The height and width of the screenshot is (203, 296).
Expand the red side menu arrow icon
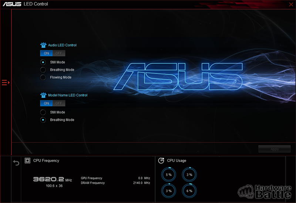(6, 82)
